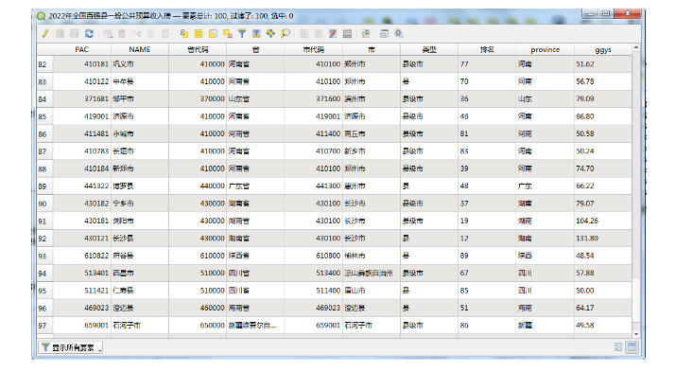Click the add feature icon

(108, 34)
